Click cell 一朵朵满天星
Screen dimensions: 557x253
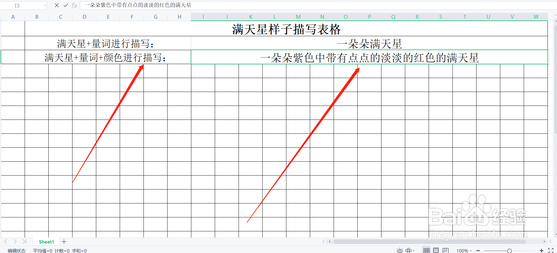(369, 43)
